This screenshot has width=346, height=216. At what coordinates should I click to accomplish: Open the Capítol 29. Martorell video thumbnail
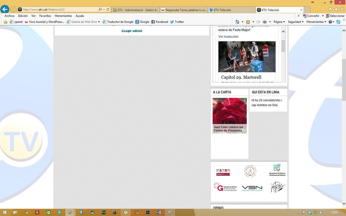pos(247,57)
